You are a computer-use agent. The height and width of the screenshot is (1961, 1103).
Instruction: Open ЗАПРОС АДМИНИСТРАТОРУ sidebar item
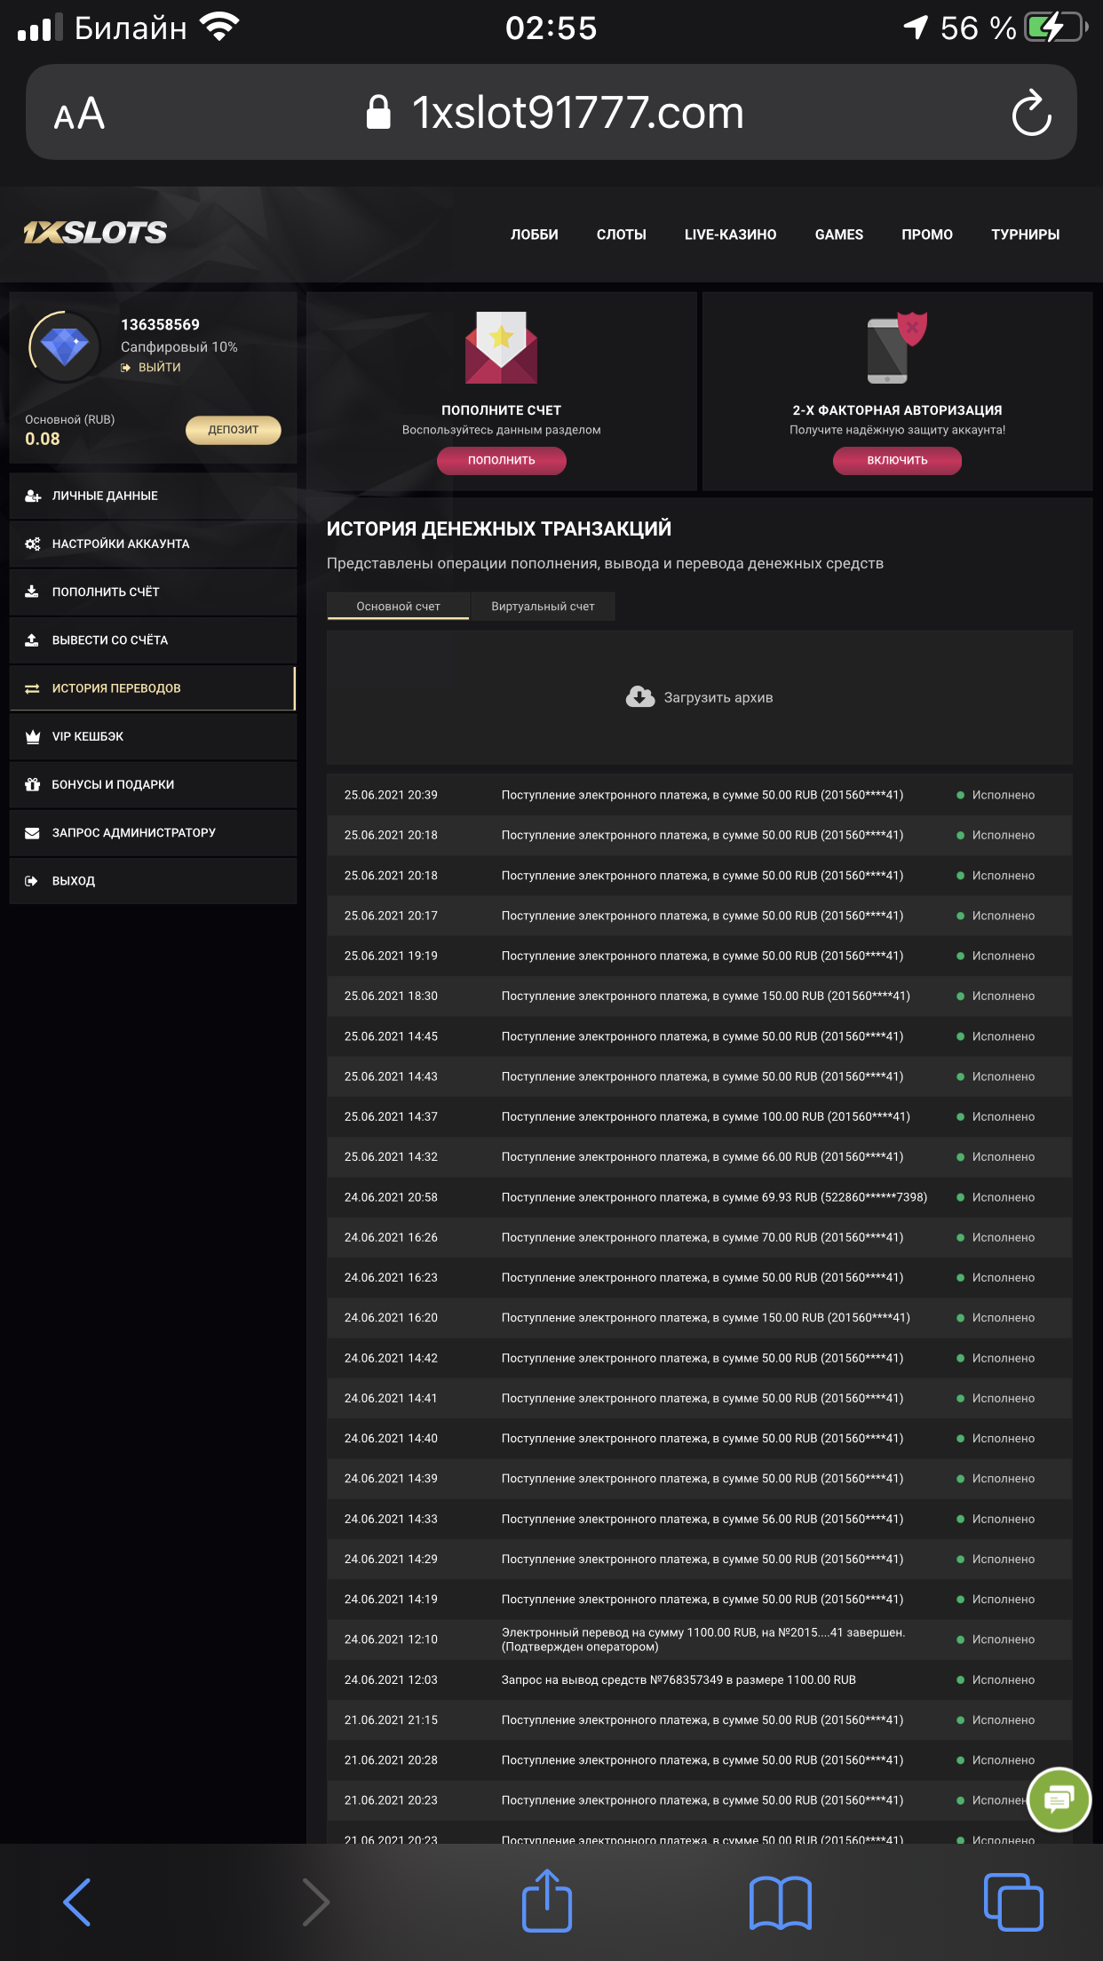tap(153, 833)
